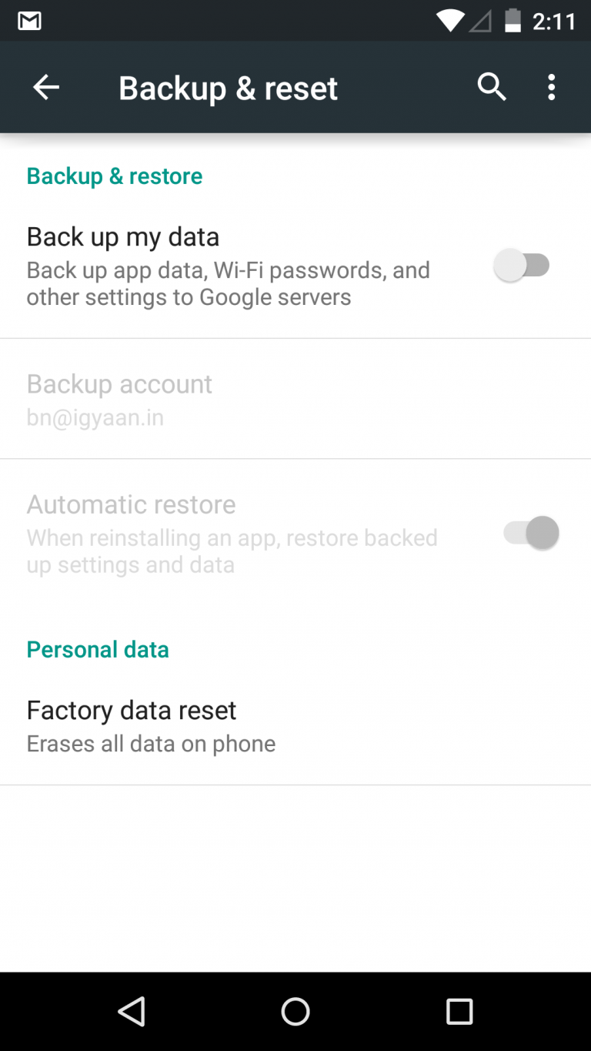Tap the Personal data section header
The height and width of the screenshot is (1051, 591).
(98, 649)
